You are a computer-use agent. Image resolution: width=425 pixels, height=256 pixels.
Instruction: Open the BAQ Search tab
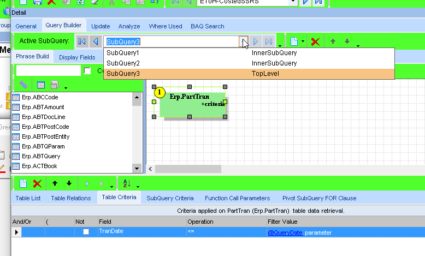(208, 26)
